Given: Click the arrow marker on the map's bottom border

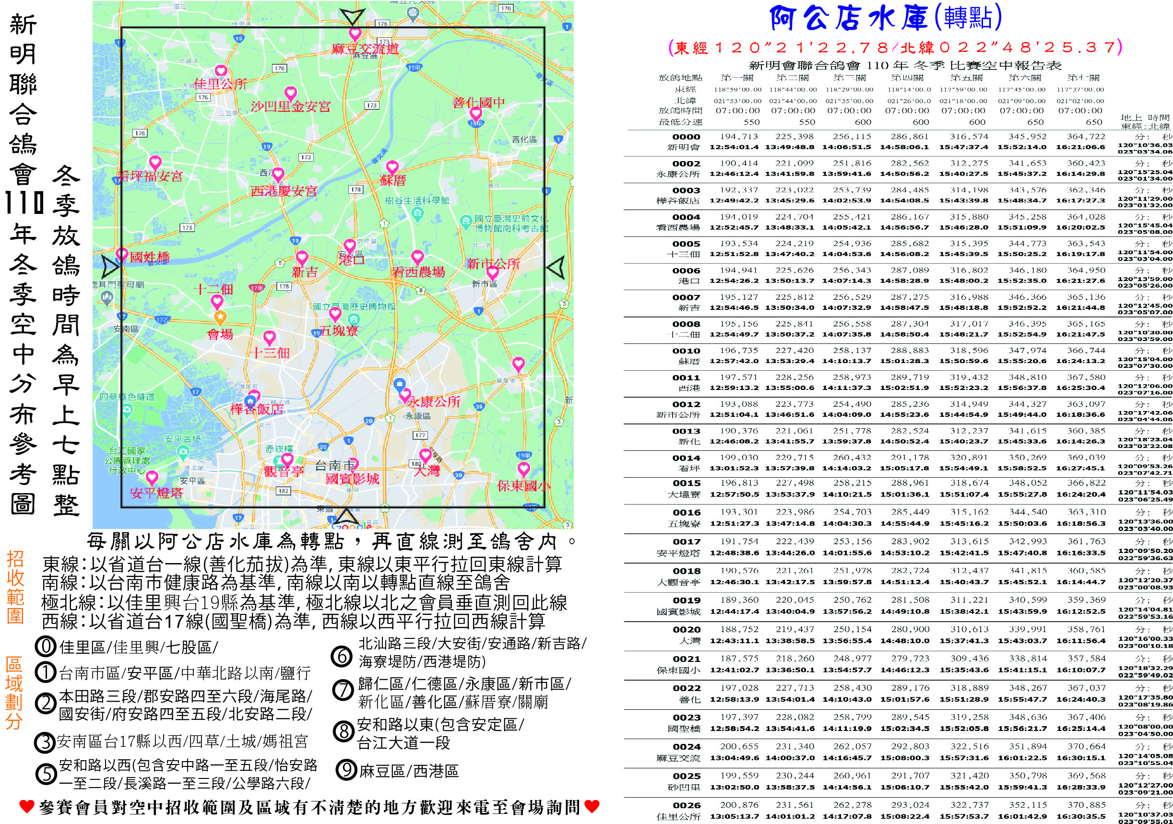Looking at the screenshot, I should (x=346, y=516).
